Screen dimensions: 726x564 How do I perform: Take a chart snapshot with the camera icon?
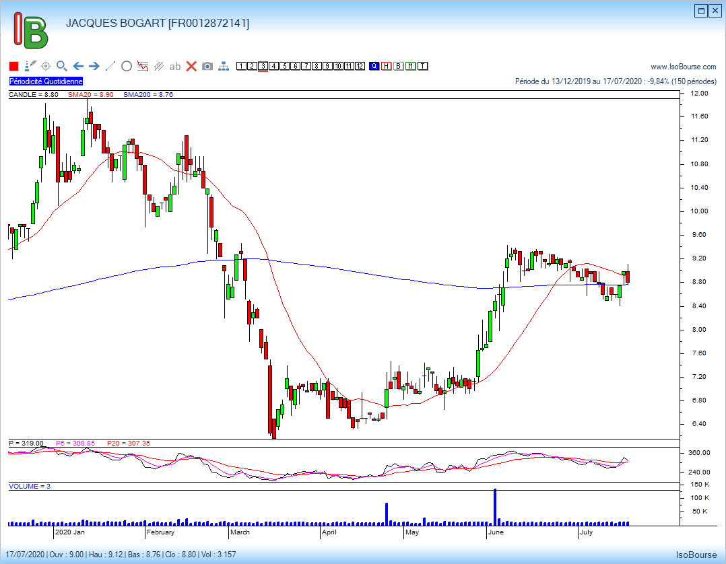207,66
